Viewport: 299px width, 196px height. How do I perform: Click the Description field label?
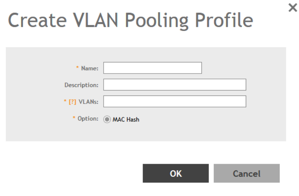(x=82, y=85)
